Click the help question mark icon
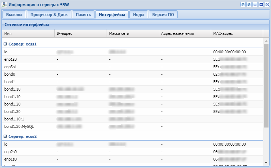The height and width of the screenshot is (168, 271). tap(243, 5)
